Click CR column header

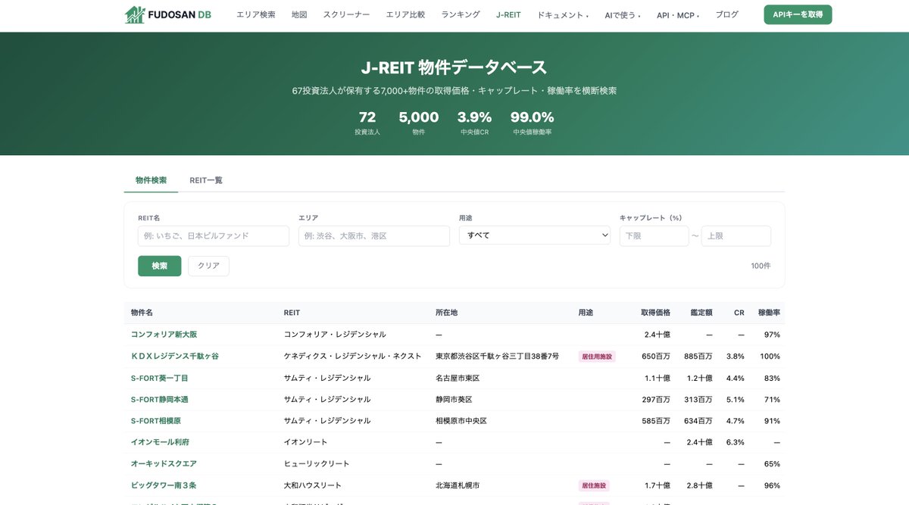pyautogui.click(x=739, y=313)
